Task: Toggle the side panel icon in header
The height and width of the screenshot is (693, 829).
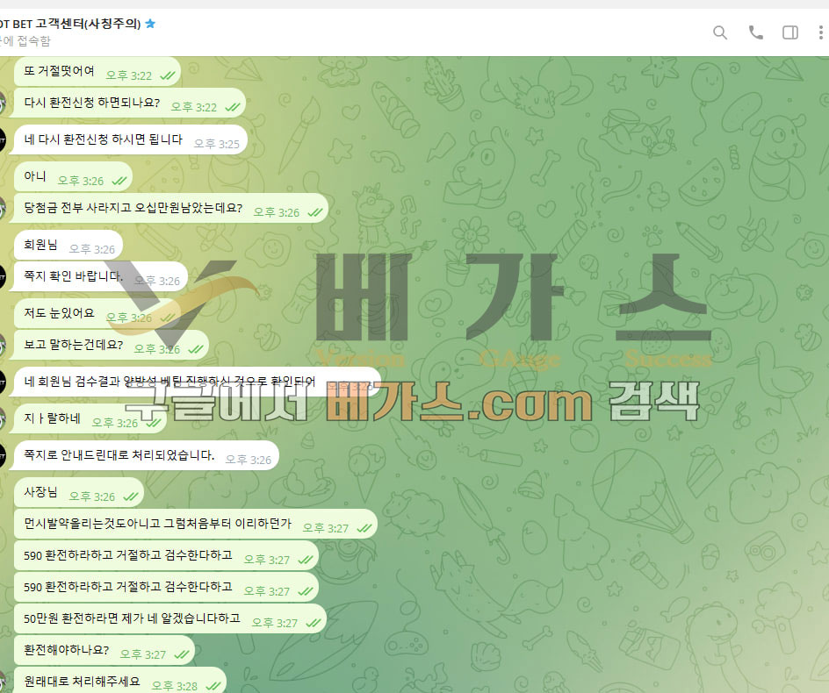Action: pos(790,32)
